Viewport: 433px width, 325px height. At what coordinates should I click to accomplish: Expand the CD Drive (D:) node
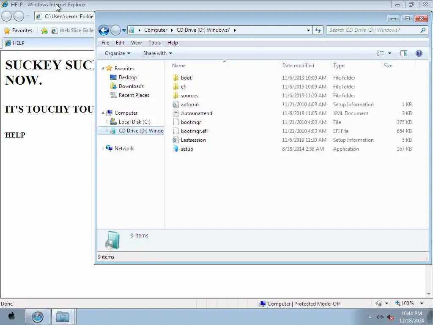pyautogui.click(x=107, y=131)
